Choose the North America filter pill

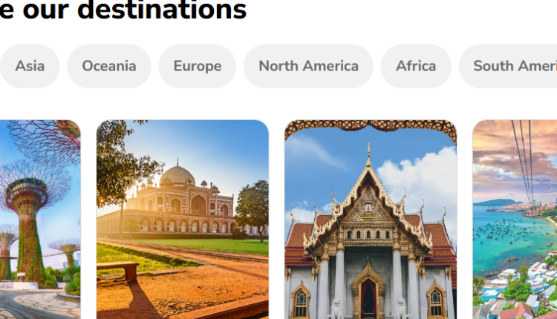(x=308, y=66)
